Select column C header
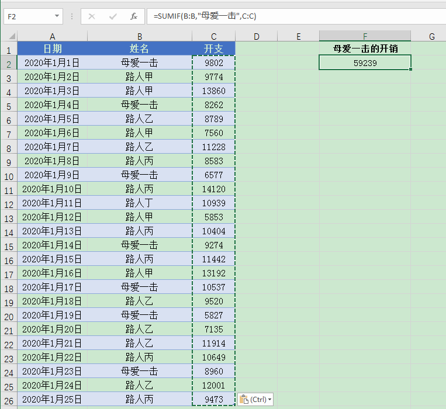The height and width of the screenshot is (409, 446). [x=213, y=36]
